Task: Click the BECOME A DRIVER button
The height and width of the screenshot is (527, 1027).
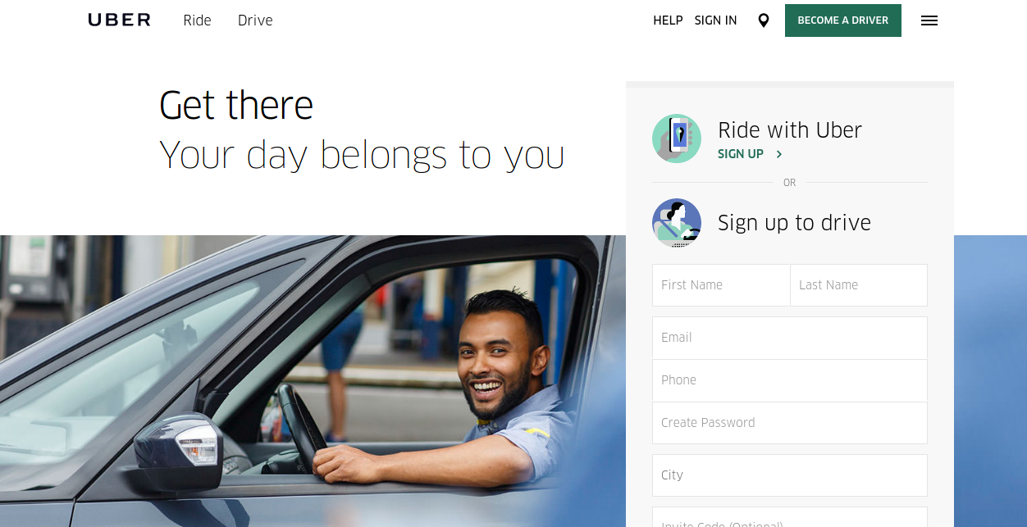Action: (x=843, y=20)
